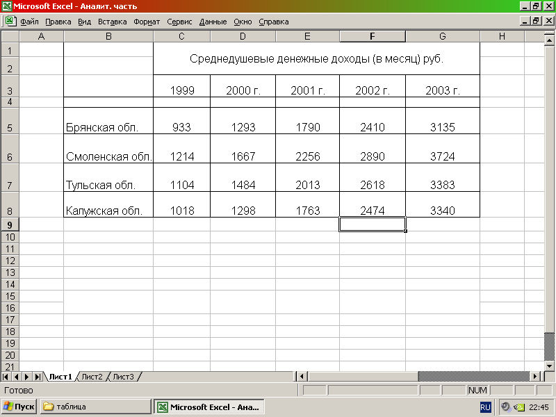Open the Формат menu
This screenshot has height=417, width=556.
[x=147, y=22]
